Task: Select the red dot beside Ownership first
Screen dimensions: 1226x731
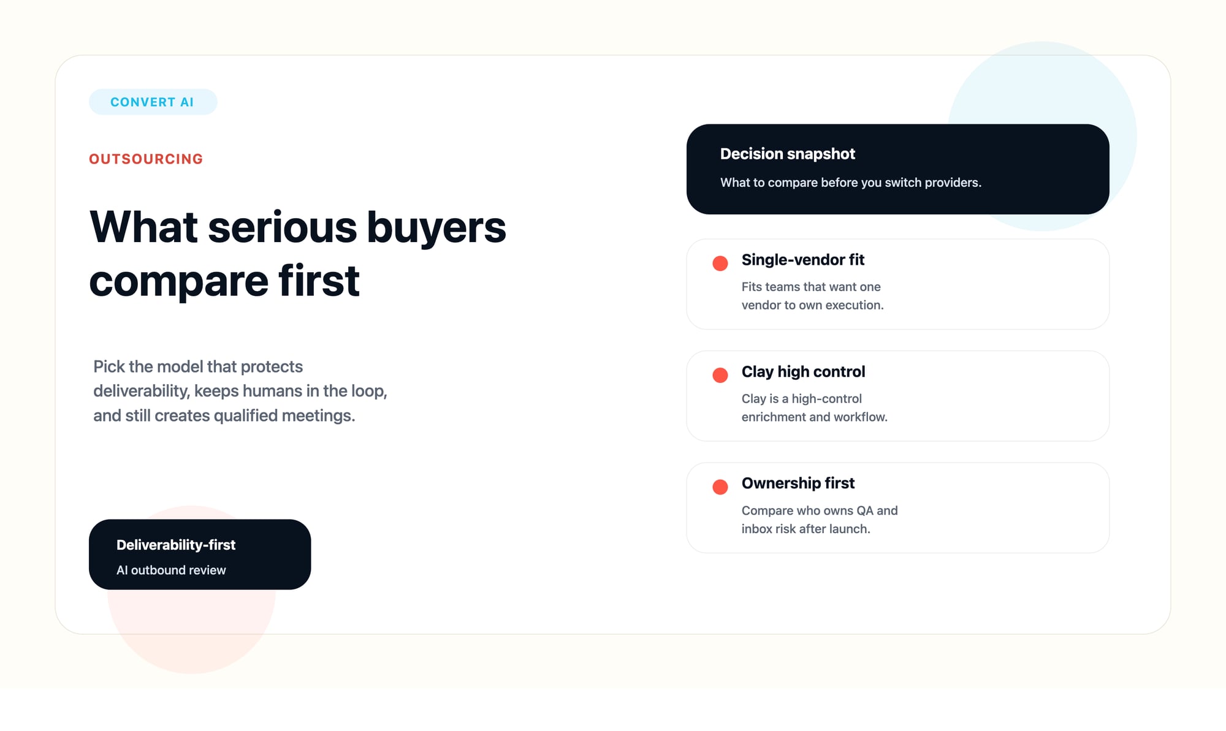Action: coord(720,487)
